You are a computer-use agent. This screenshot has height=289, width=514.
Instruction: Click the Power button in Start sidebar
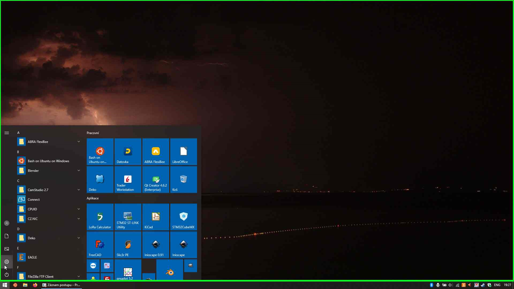pos(7,275)
